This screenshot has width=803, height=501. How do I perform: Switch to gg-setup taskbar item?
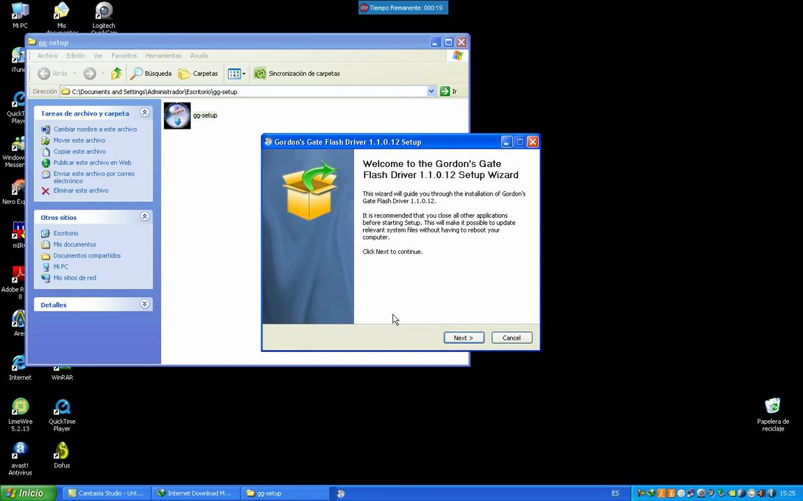284,493
